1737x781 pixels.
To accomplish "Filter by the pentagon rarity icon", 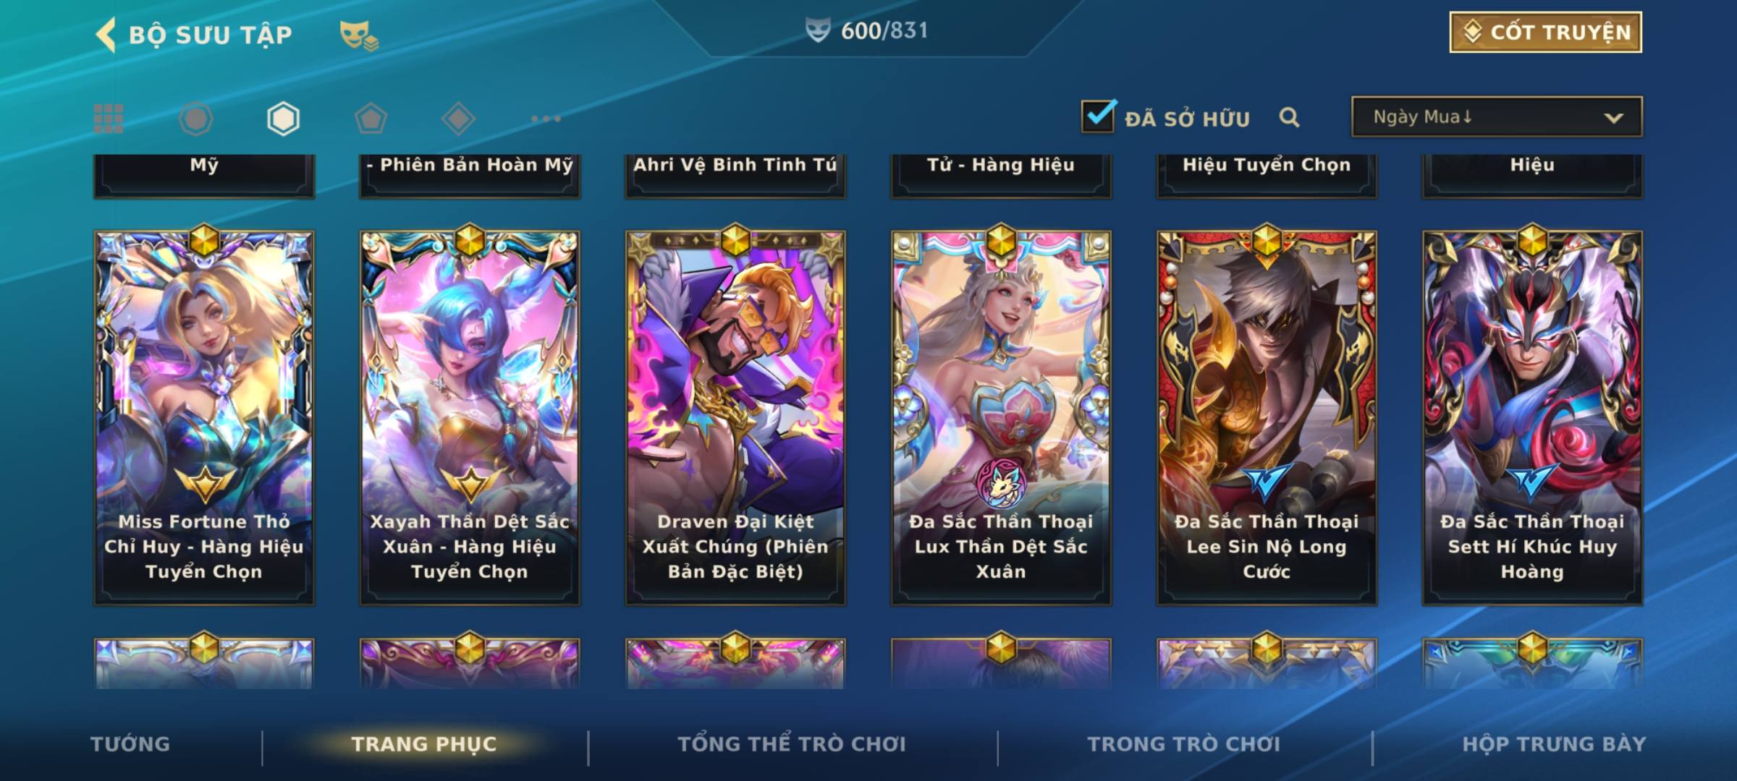I will (371, 119).
